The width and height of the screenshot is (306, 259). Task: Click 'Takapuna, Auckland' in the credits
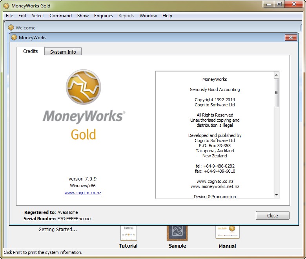(215, 151)
